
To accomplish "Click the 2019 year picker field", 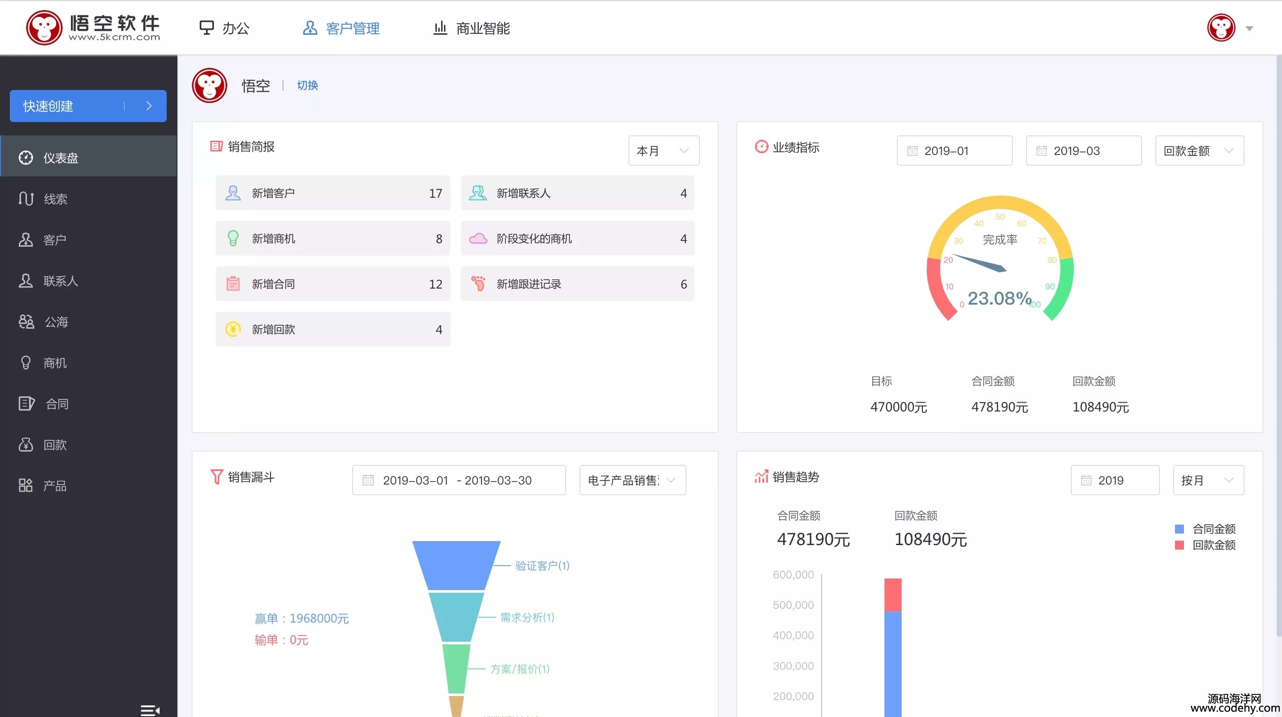I will 1115,481.
